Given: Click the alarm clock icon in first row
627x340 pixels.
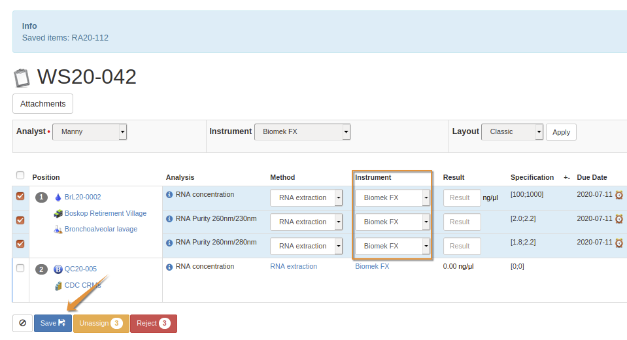Looking at the screenshot, I should [619, 195].
